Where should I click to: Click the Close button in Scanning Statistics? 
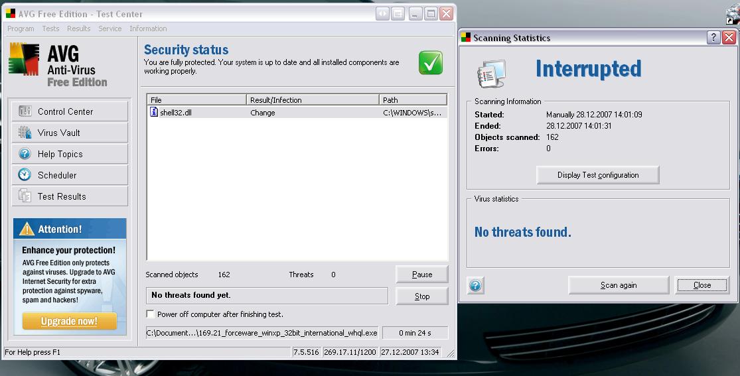point(702,285)
